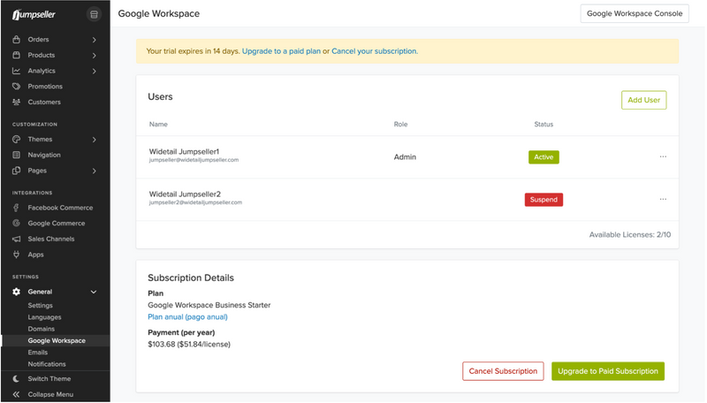The height and width of the screenshot is (403, 707).
Task: Expand the Products submenu chevron
Action: click(x=95, y=56)
